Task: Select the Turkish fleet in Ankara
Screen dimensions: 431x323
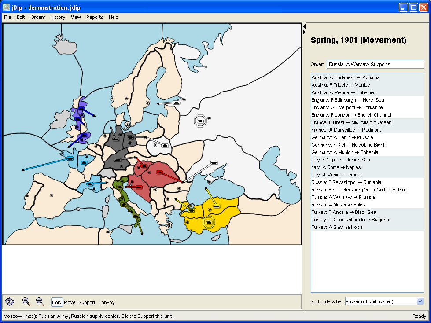Action: pos(217,206)
